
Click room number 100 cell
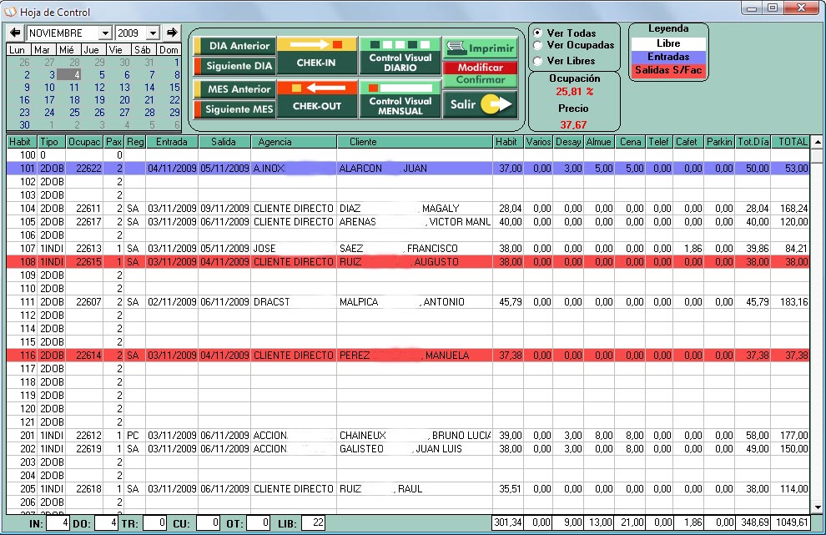pos(22,155)
